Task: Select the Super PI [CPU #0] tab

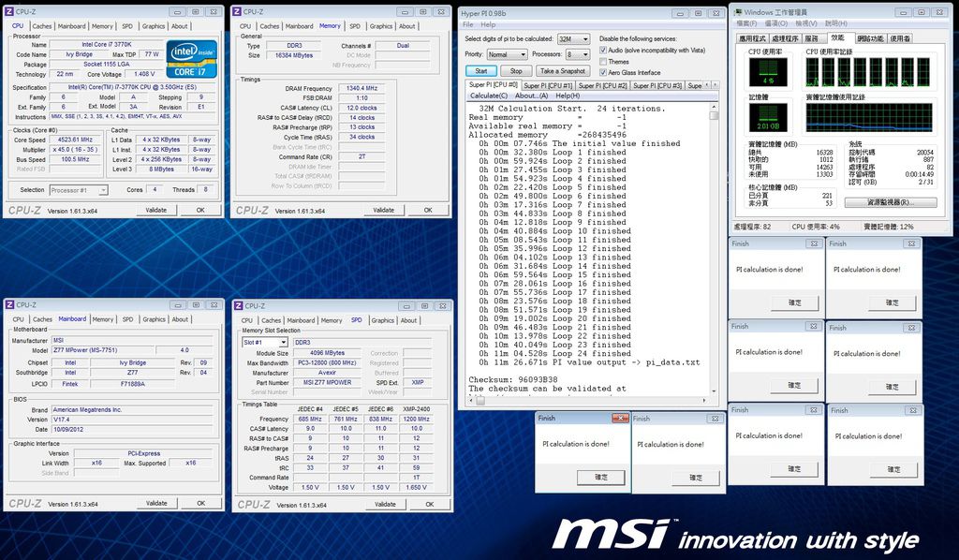Action: click(493, 85)
